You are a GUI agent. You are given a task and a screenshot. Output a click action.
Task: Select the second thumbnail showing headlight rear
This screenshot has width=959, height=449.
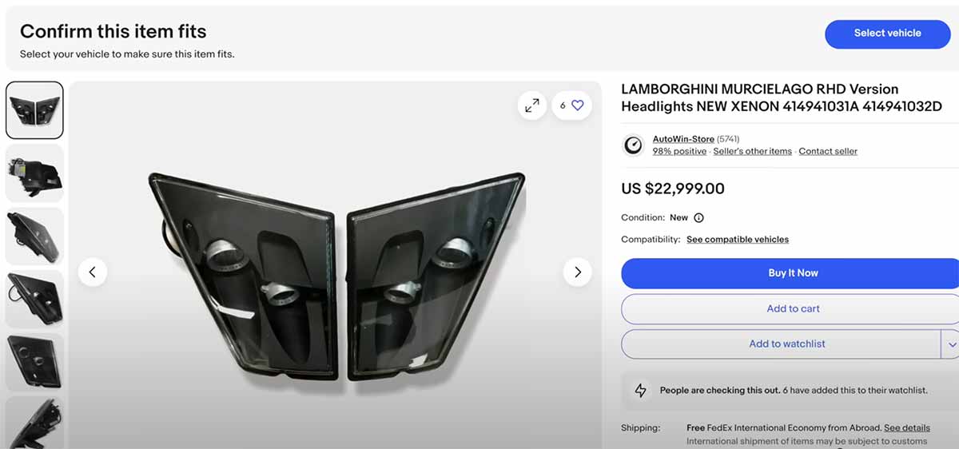(x=34, y=173)
